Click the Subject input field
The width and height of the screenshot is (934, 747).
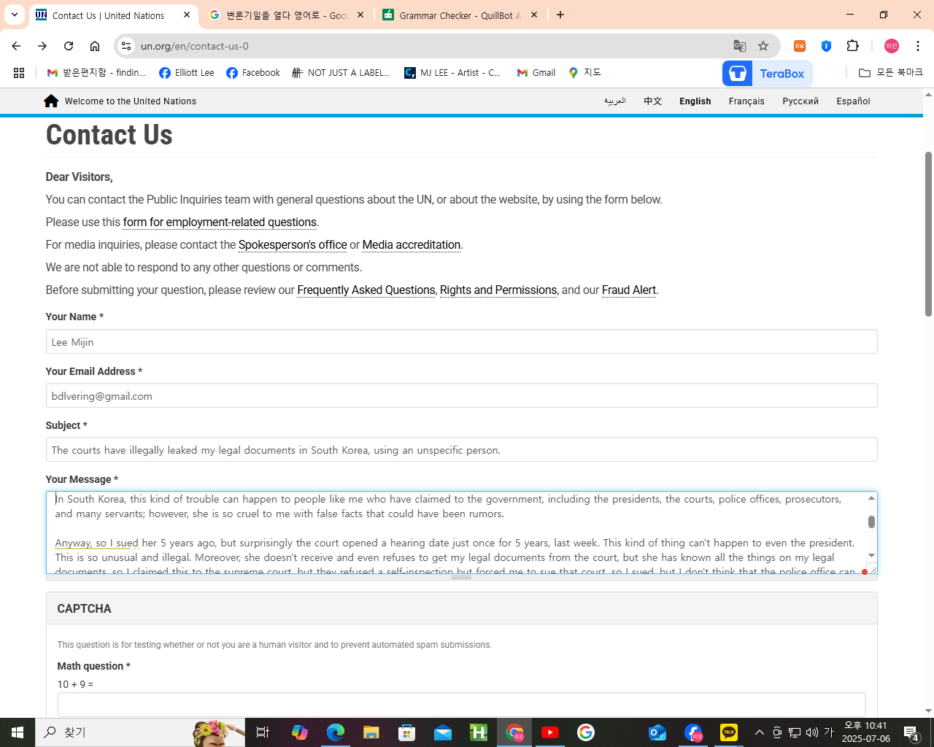461,449
